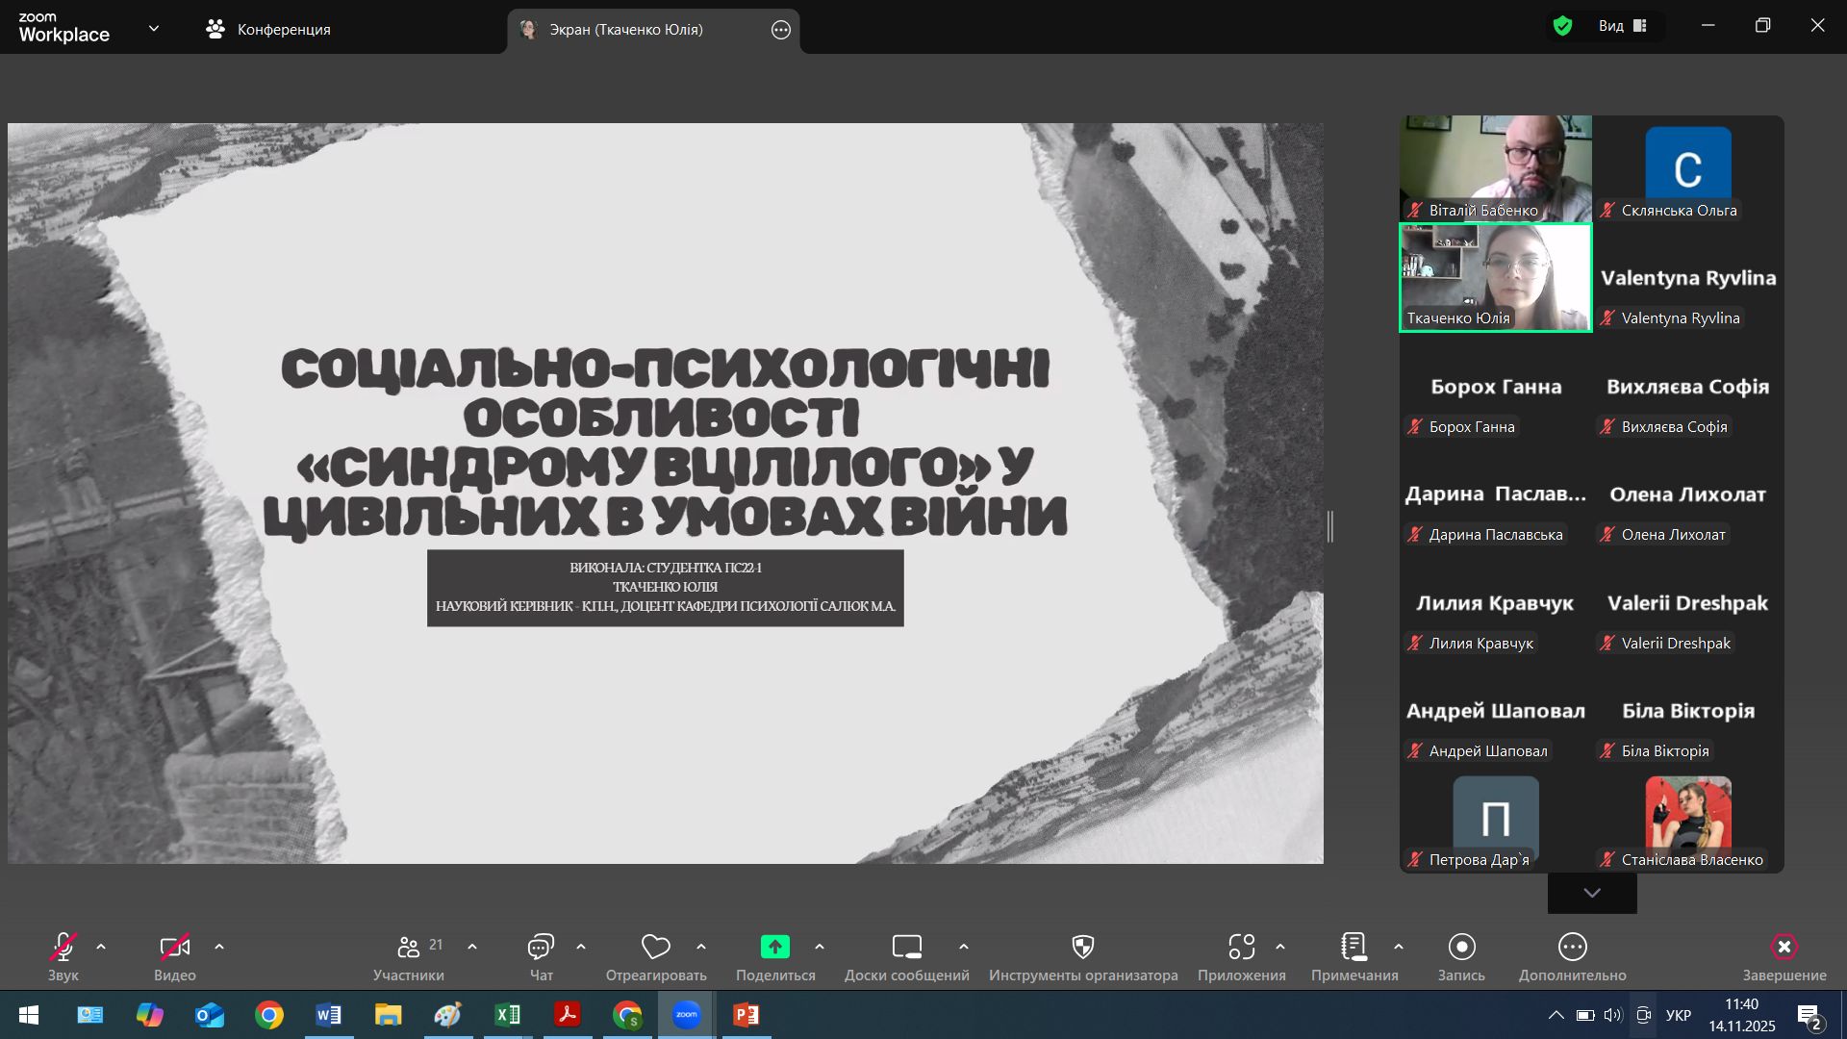Click the End meeting button
Viewport: 1847px width, 1039px height.
coord(1784,948)
